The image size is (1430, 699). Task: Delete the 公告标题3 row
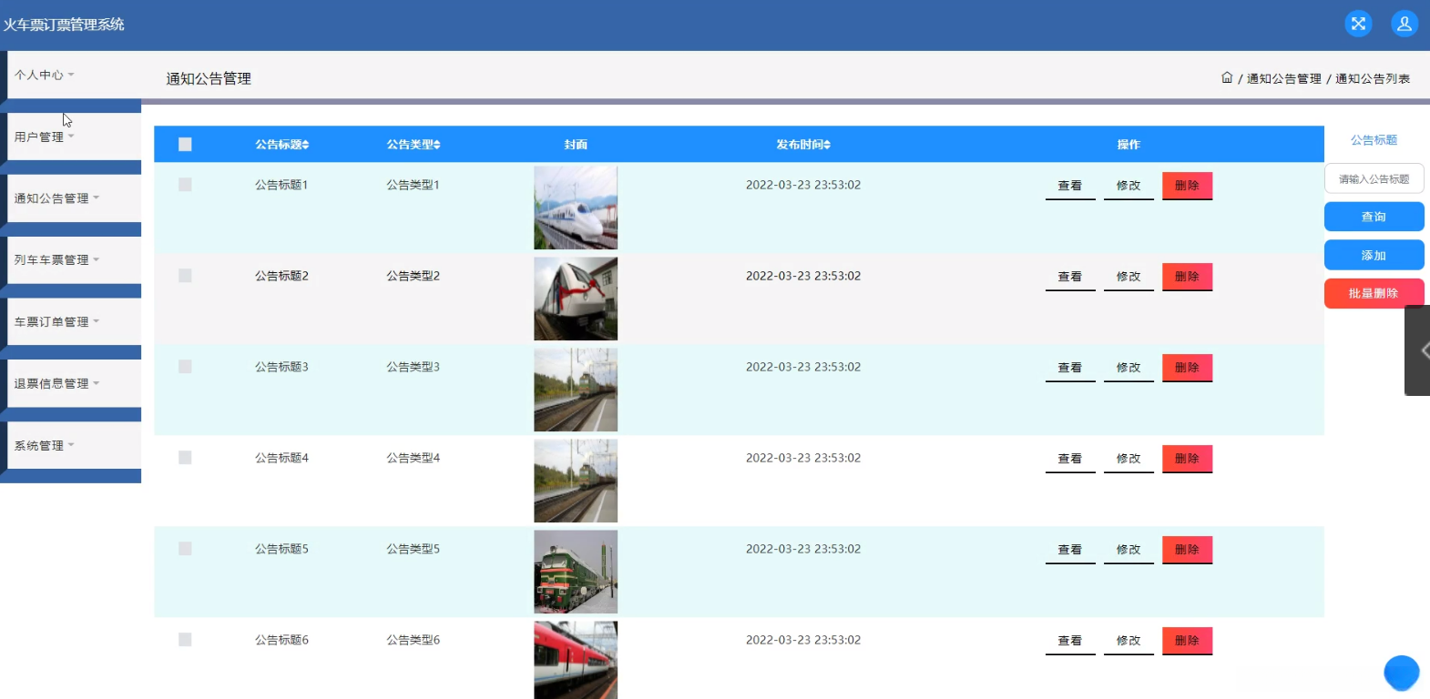coord(1187,368)
